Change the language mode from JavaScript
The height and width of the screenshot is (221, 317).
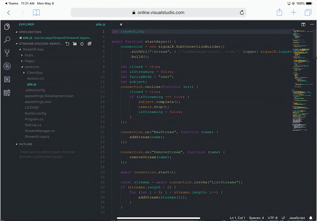(297, 218)
